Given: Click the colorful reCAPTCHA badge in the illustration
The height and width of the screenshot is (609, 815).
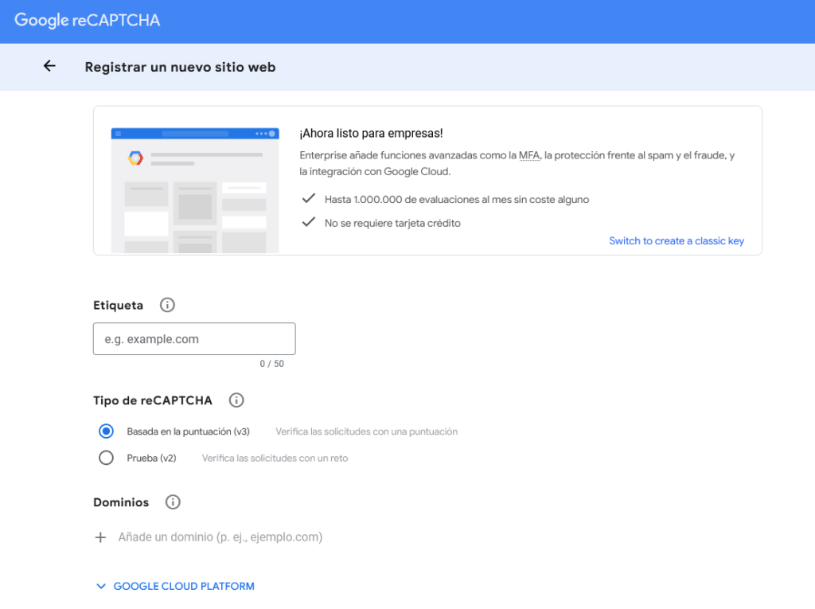Looking at the screenshot, I should pos(136,158).
